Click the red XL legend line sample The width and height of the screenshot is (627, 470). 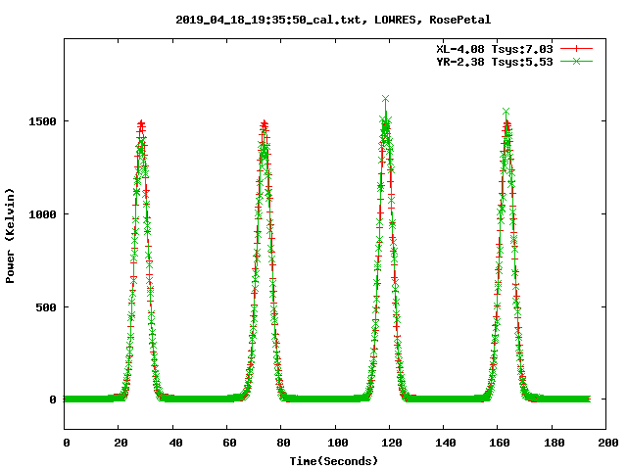pos(576,49)
